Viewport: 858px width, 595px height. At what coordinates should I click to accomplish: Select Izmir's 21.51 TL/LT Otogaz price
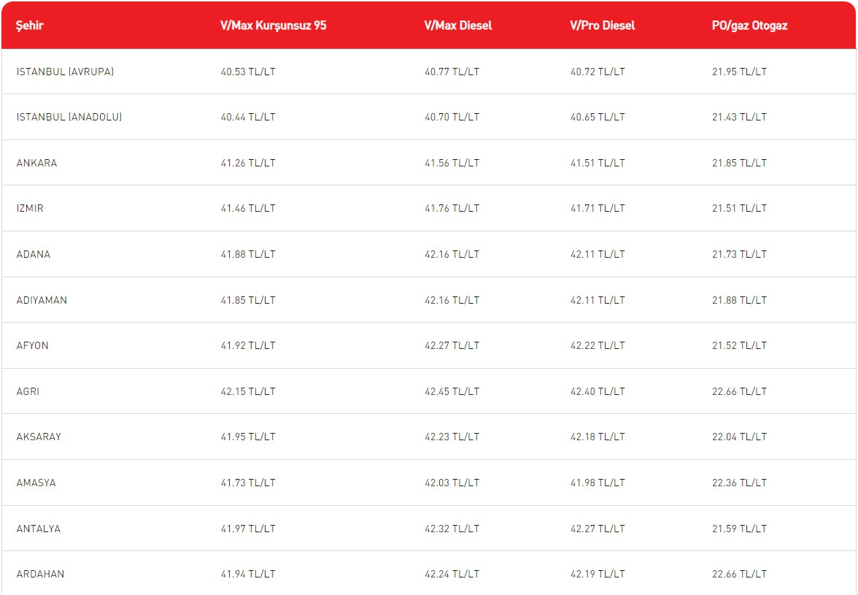coord(739,209)
